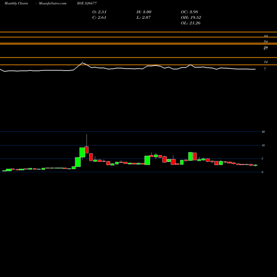The image size is (277, 277).
Task: Click the price axis label "10"
Action: [263, 145]
